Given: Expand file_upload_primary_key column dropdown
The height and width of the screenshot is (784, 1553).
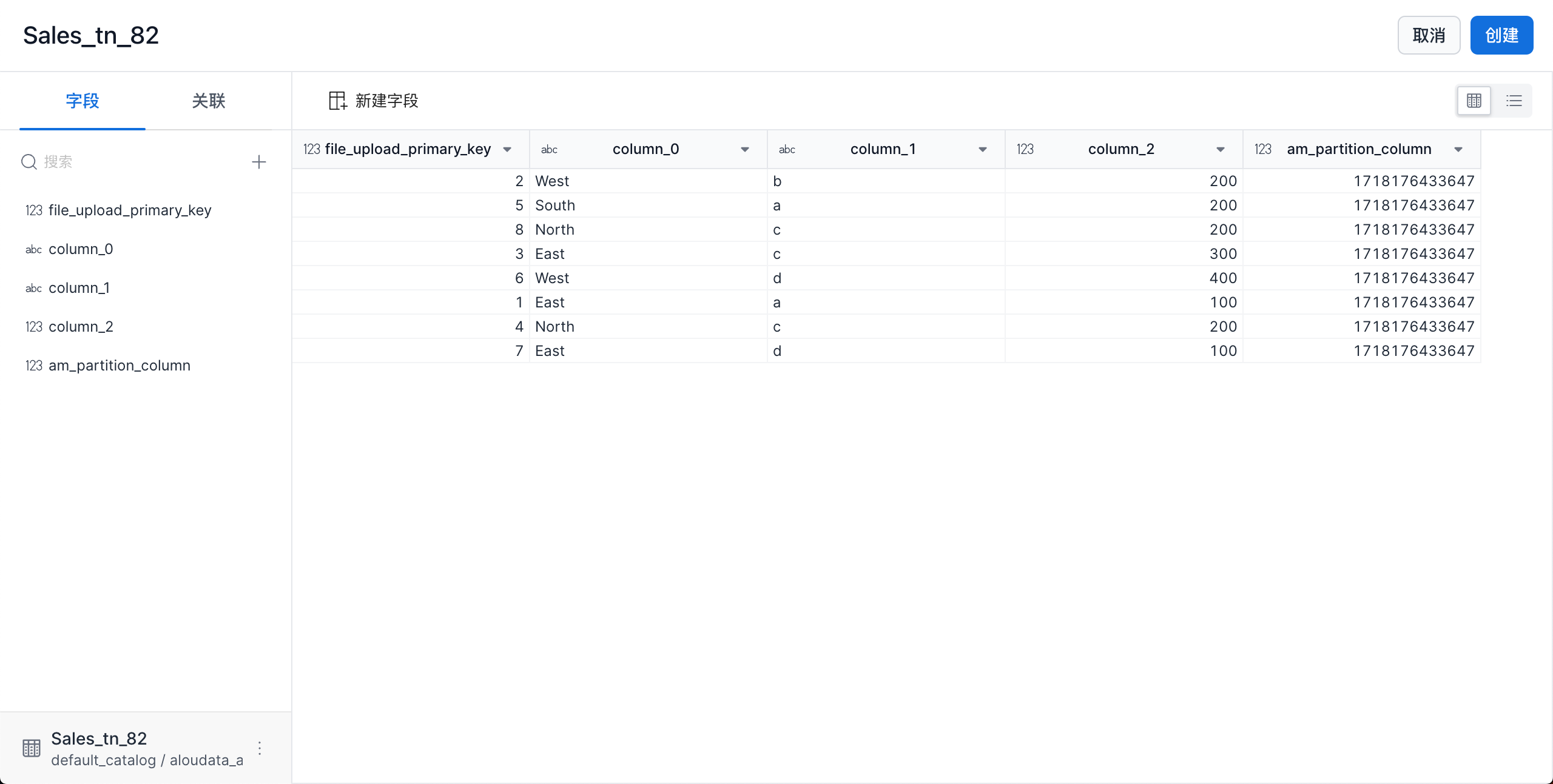Looking at the screenshot, I should click(x=507, y=149).
